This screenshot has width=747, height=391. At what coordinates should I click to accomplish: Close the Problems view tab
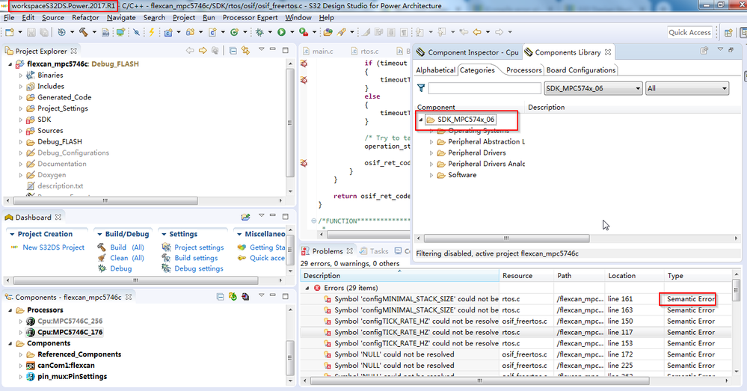pyautogui.click(x=350, y=251)
